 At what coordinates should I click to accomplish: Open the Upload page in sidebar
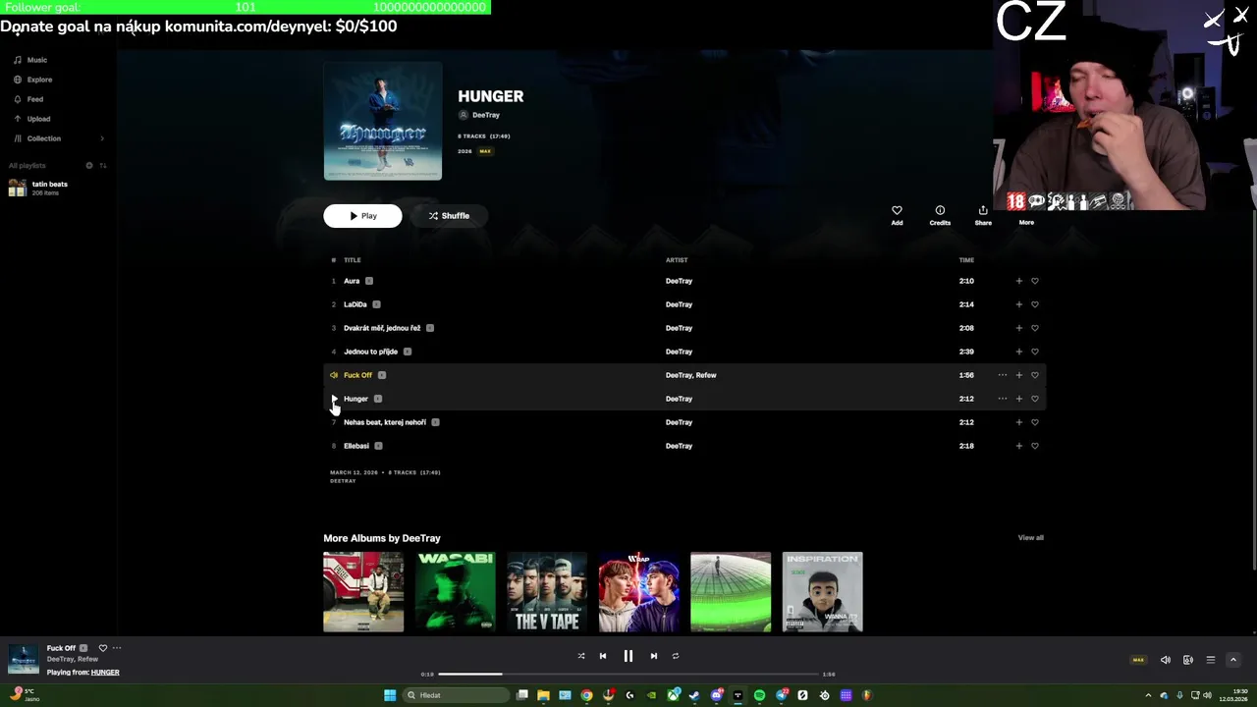click(31, 119)
